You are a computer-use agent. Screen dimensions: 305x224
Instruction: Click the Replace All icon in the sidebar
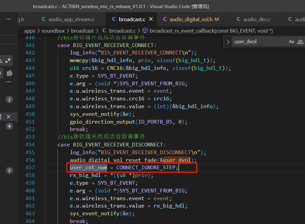tap(9, 73)
